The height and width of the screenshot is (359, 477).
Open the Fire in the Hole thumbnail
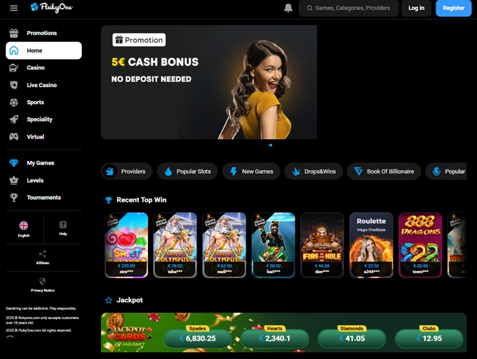tap(322, 245)
